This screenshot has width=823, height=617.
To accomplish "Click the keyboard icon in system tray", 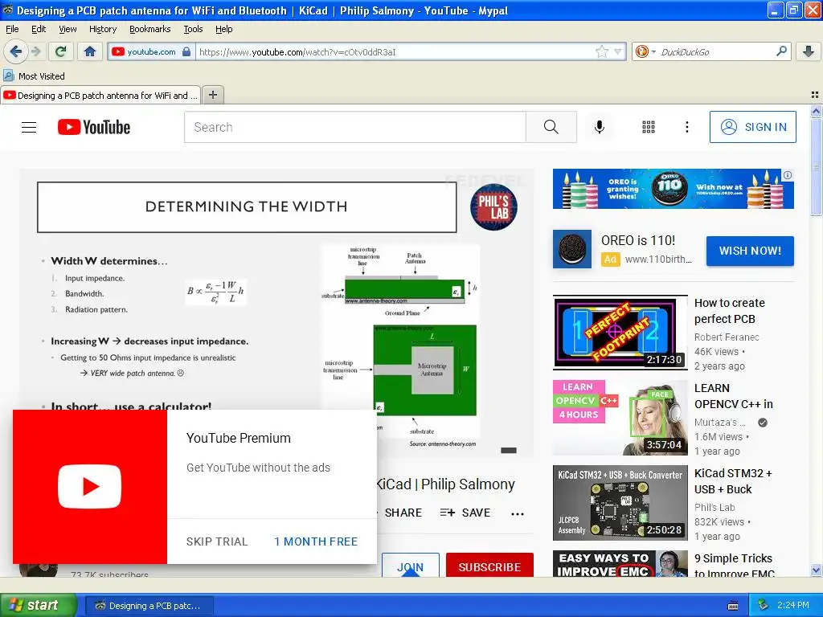I will tap(733, 606).
